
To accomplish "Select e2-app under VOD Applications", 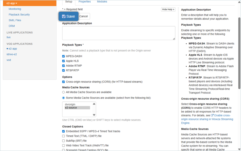I will click(13, 49).
